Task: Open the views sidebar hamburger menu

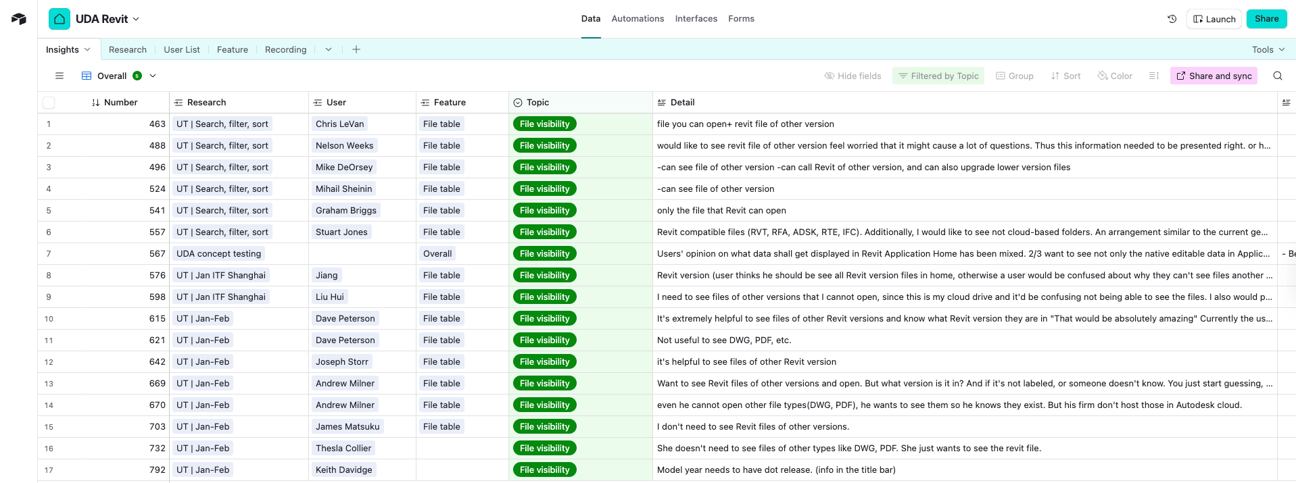Action: (59, 76)
